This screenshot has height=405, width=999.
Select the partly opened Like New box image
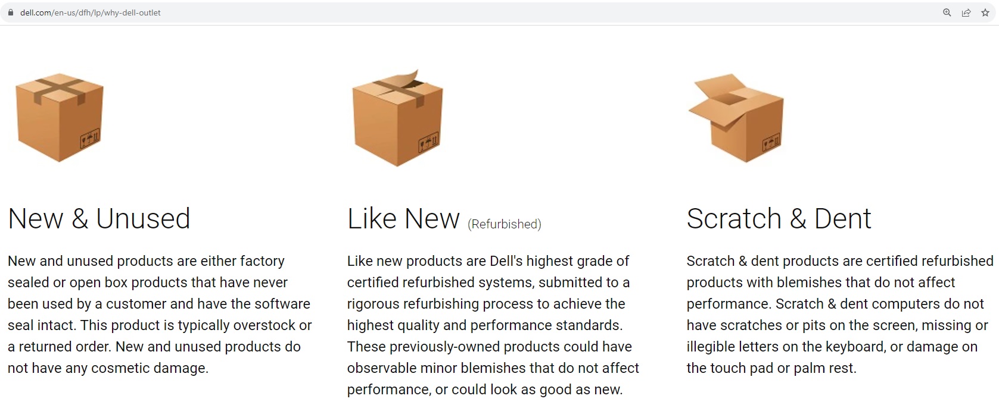[397, 119]
